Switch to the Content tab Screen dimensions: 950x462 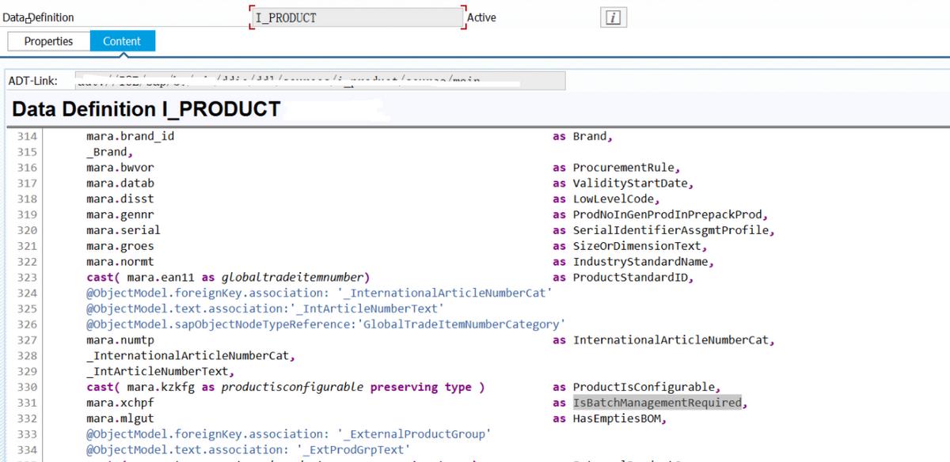click(x=122, y=40)
